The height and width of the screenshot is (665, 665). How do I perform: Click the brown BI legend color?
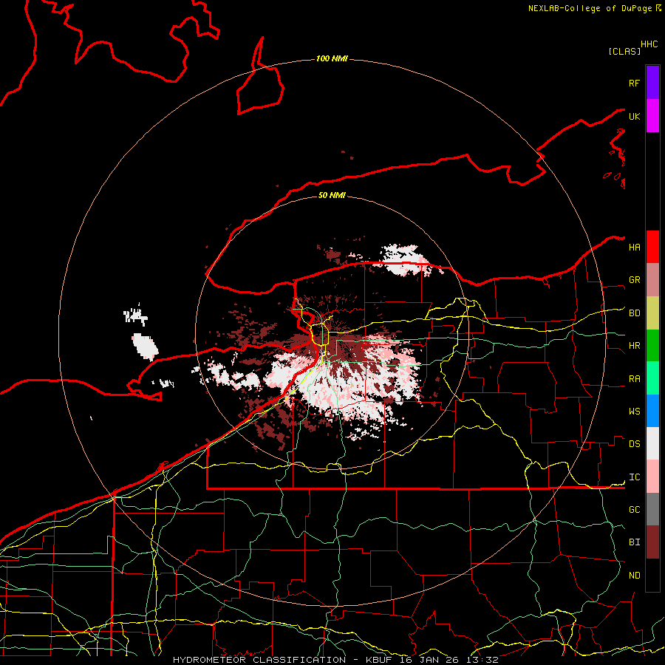[x=652, y=542]
